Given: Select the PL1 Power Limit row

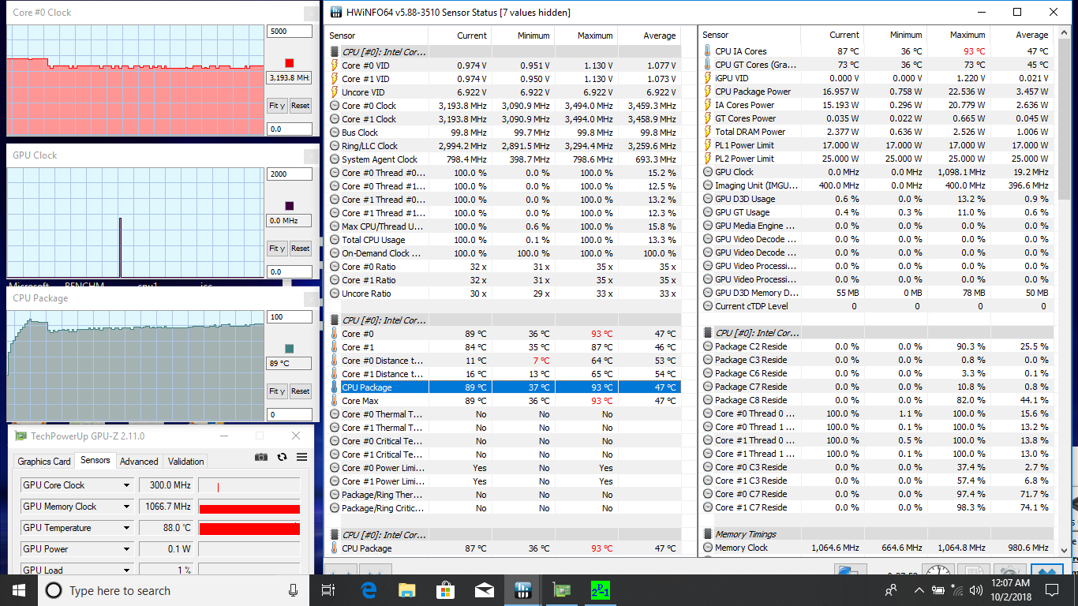Looking at the screenshot, I should (877, 145).
